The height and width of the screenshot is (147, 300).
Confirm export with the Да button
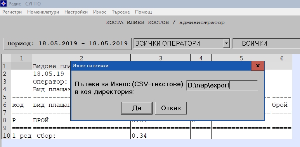click(137, 108)
